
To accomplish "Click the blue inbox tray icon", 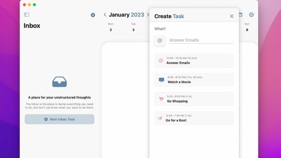I will tap(60, 82).
